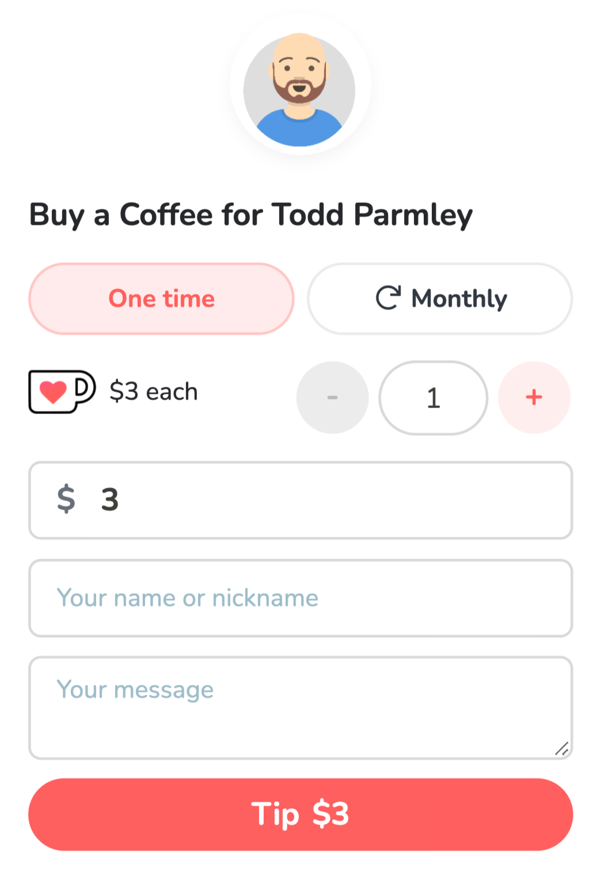Click the 'Buy a Coffee for' heading text
600x882 pixels.
click(147, 215)
